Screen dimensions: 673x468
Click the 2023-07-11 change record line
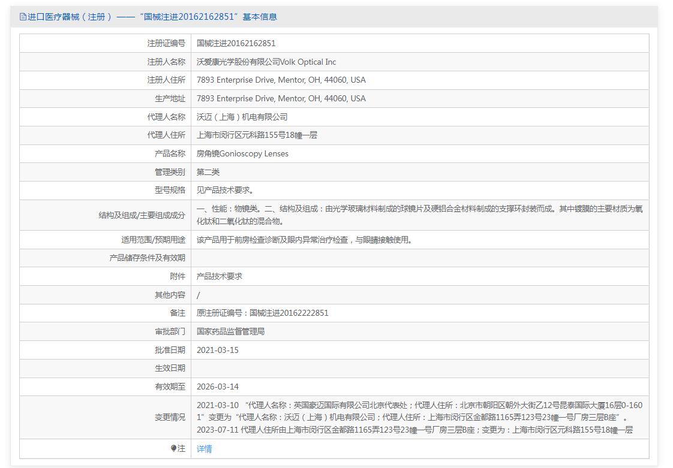(x=414, y=430)
